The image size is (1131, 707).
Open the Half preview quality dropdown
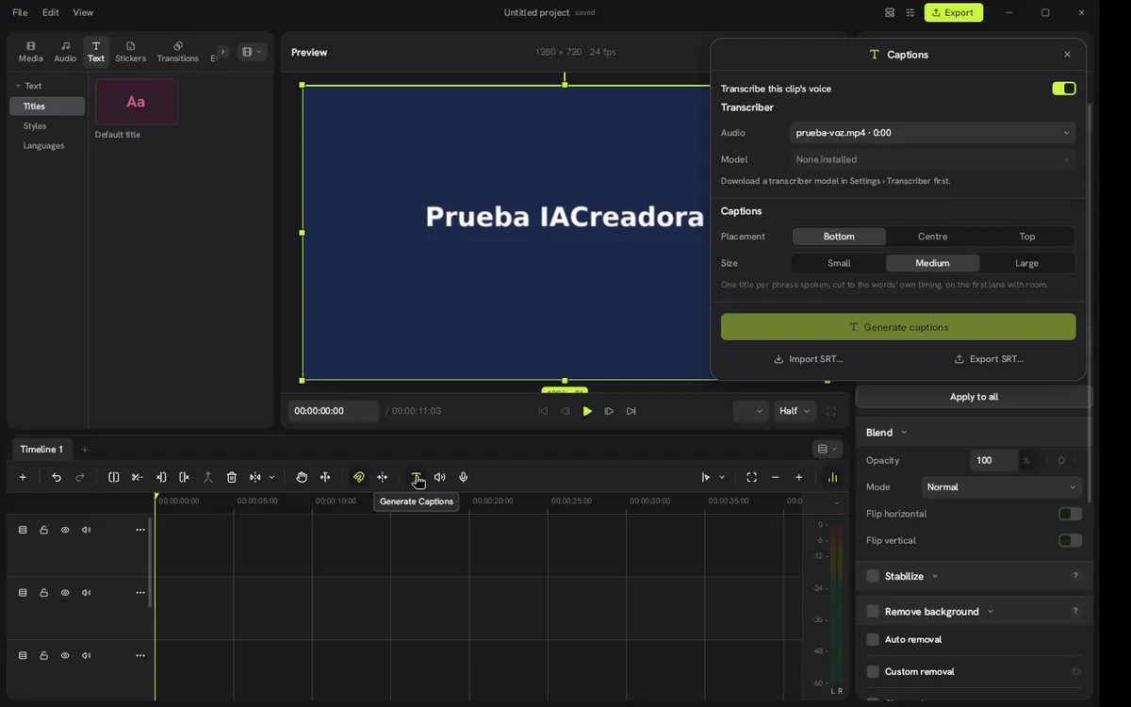click(795, 411)
